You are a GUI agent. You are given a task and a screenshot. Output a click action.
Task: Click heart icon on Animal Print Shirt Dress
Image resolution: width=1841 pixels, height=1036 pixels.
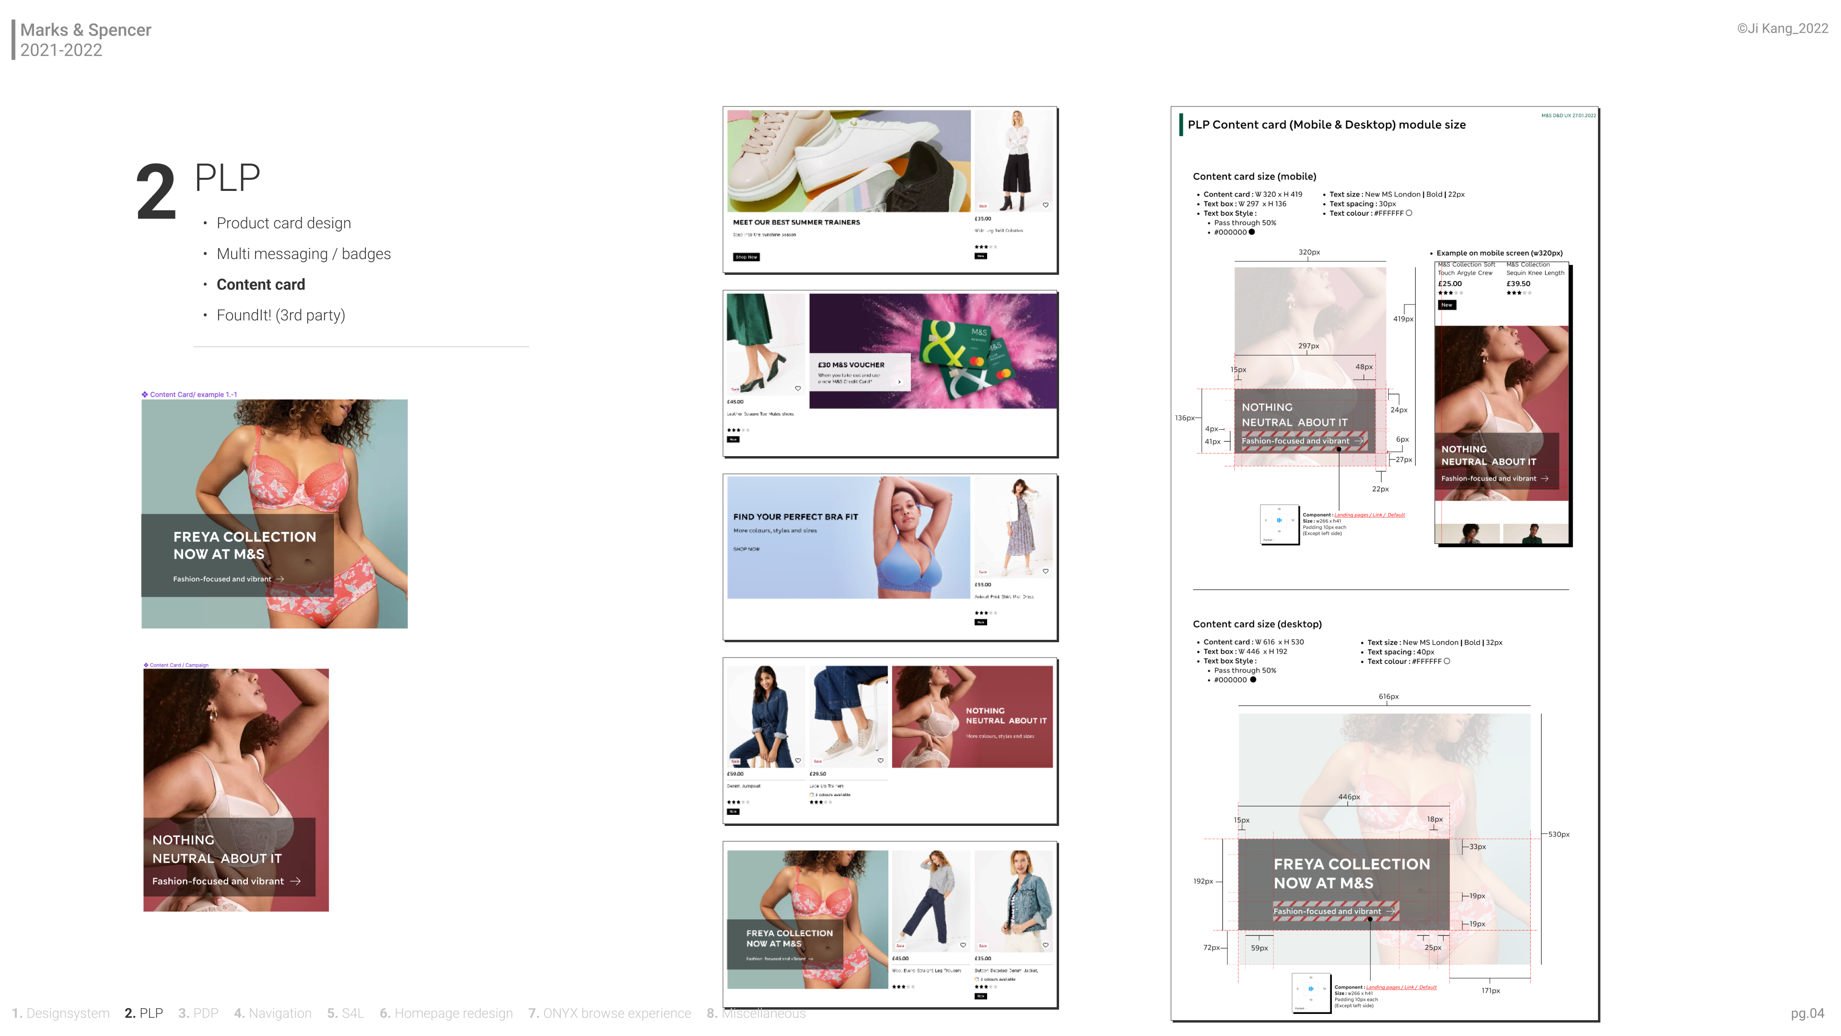1046,571
